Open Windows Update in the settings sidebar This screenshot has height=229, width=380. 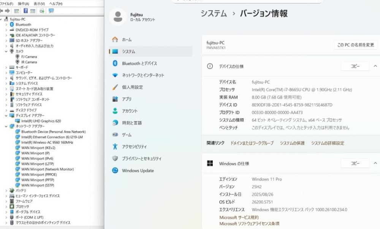(x=138, y=171)
